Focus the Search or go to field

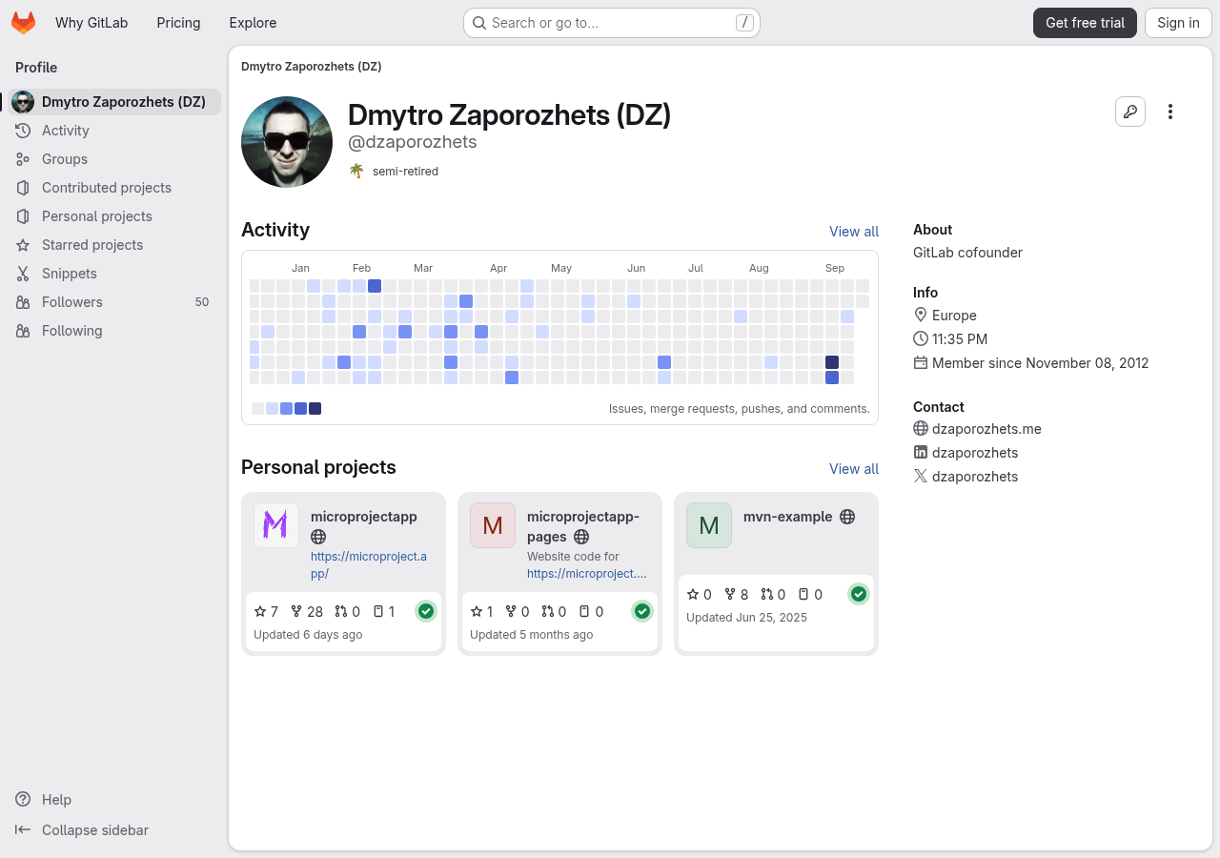point(612,23)
